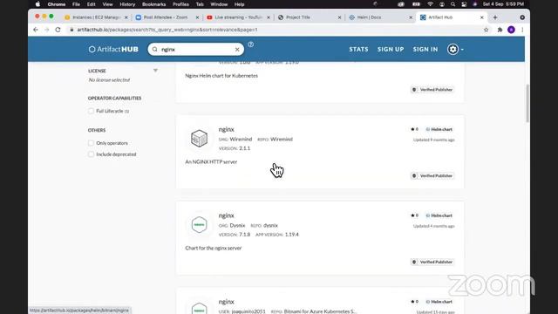Click the star count on Dysnix nginx card

pos(415,215)
